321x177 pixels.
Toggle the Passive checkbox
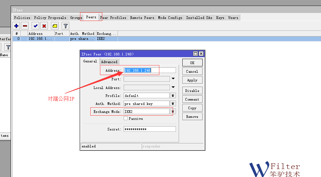pos(126,119)
